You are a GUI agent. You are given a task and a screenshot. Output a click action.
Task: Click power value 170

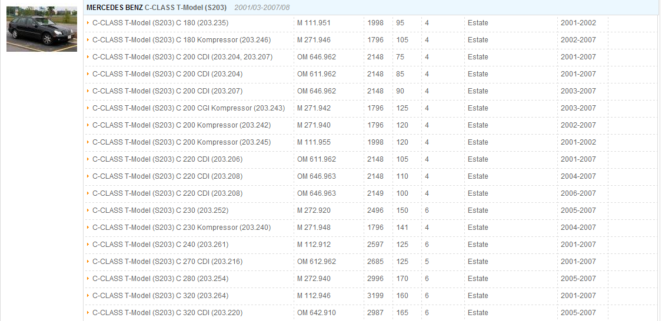(x=402, y=279)
